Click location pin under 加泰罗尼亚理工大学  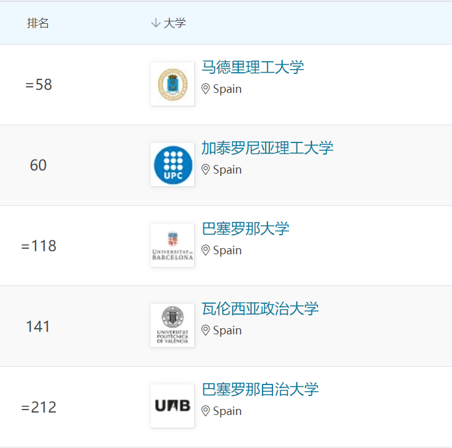pos(206,170)
